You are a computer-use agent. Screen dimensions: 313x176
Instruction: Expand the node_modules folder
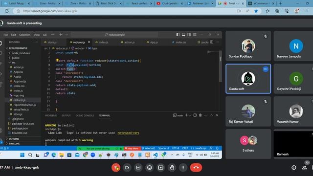21,53
